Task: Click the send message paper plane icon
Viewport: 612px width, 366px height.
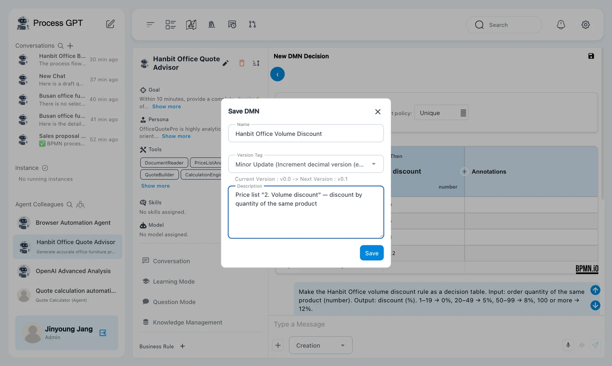Action: [595, 345]
